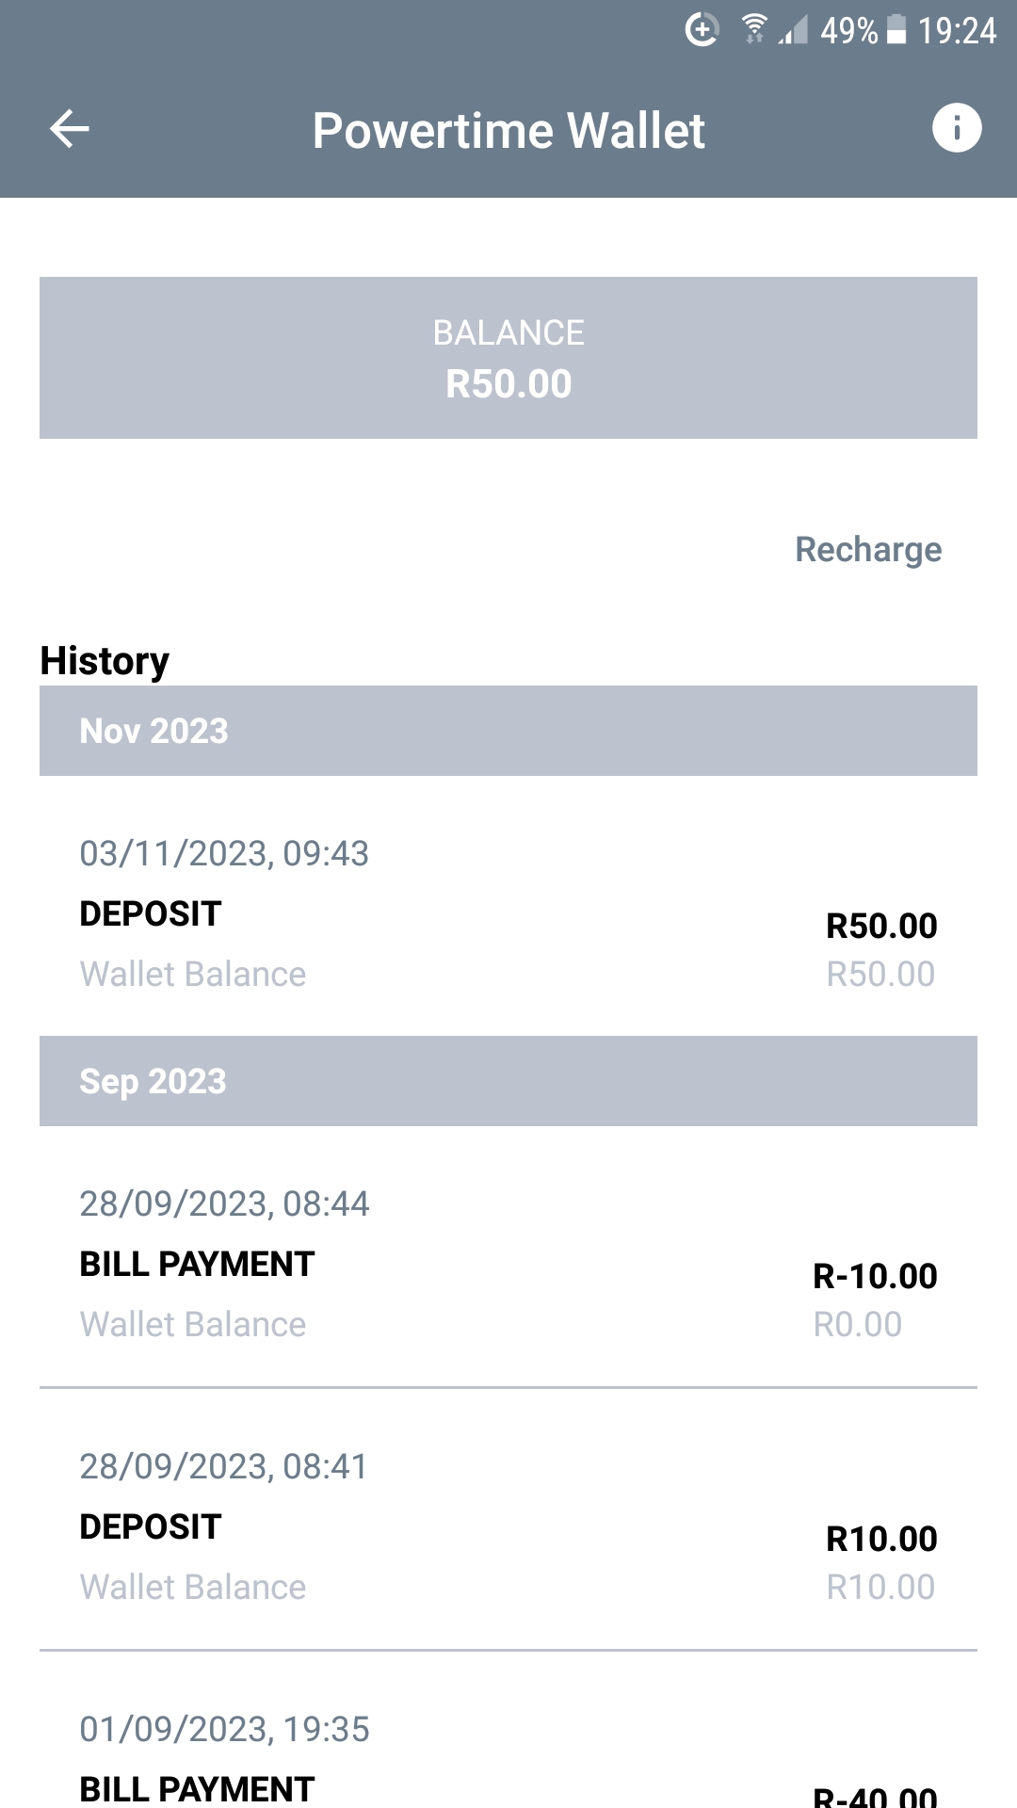This screenshot has height=1808, width=1017.
Task: Tap the R-10.00 bill payment amount
Action: pos(875,1276)
